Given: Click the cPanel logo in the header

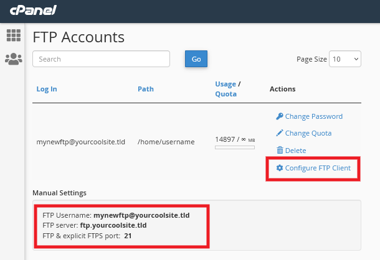Looking at the screenshot, I should click(x=31, y=12).
